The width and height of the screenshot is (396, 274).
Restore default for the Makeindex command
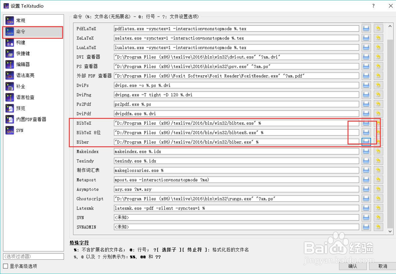pos(378,151)
